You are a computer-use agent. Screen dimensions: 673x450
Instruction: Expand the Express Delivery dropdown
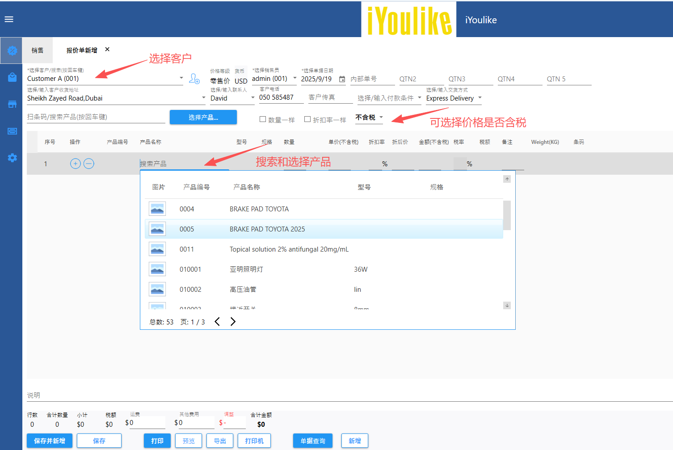480,98
